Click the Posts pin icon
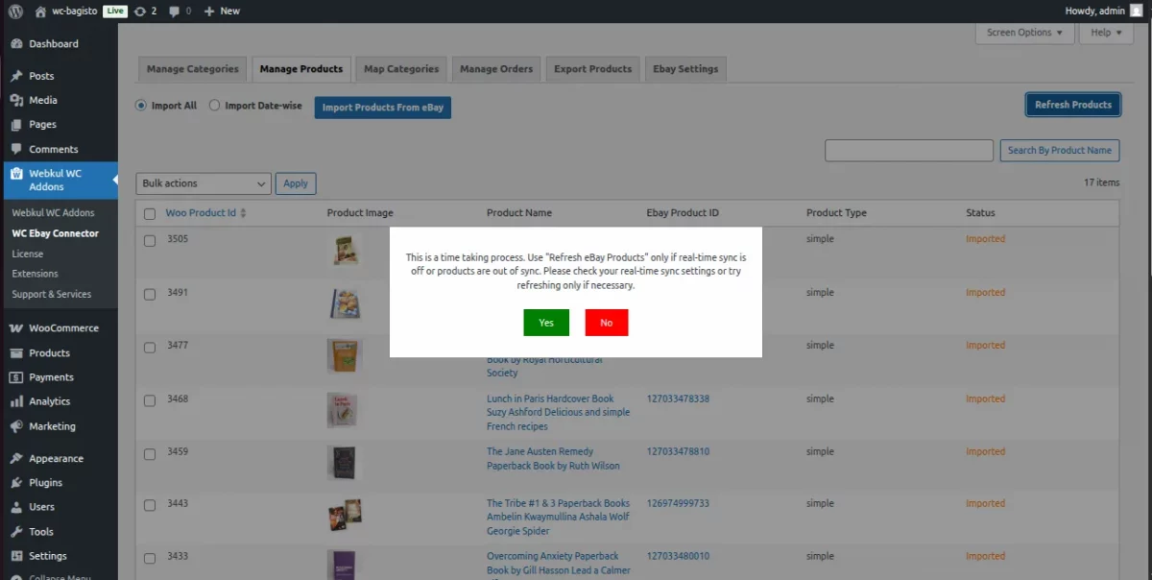 (x=16, y=76)
